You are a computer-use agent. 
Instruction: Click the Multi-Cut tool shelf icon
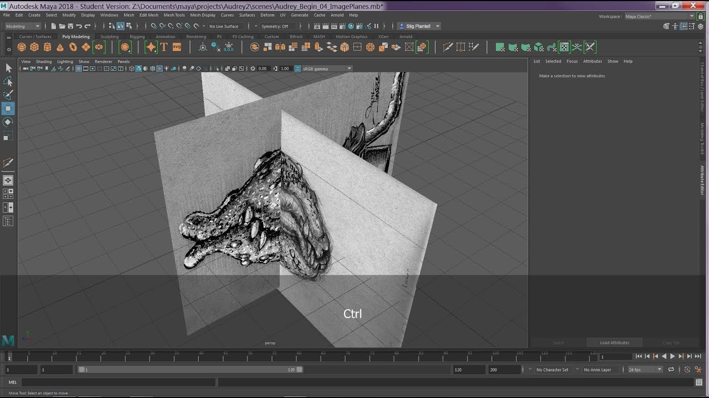(448, 47)
